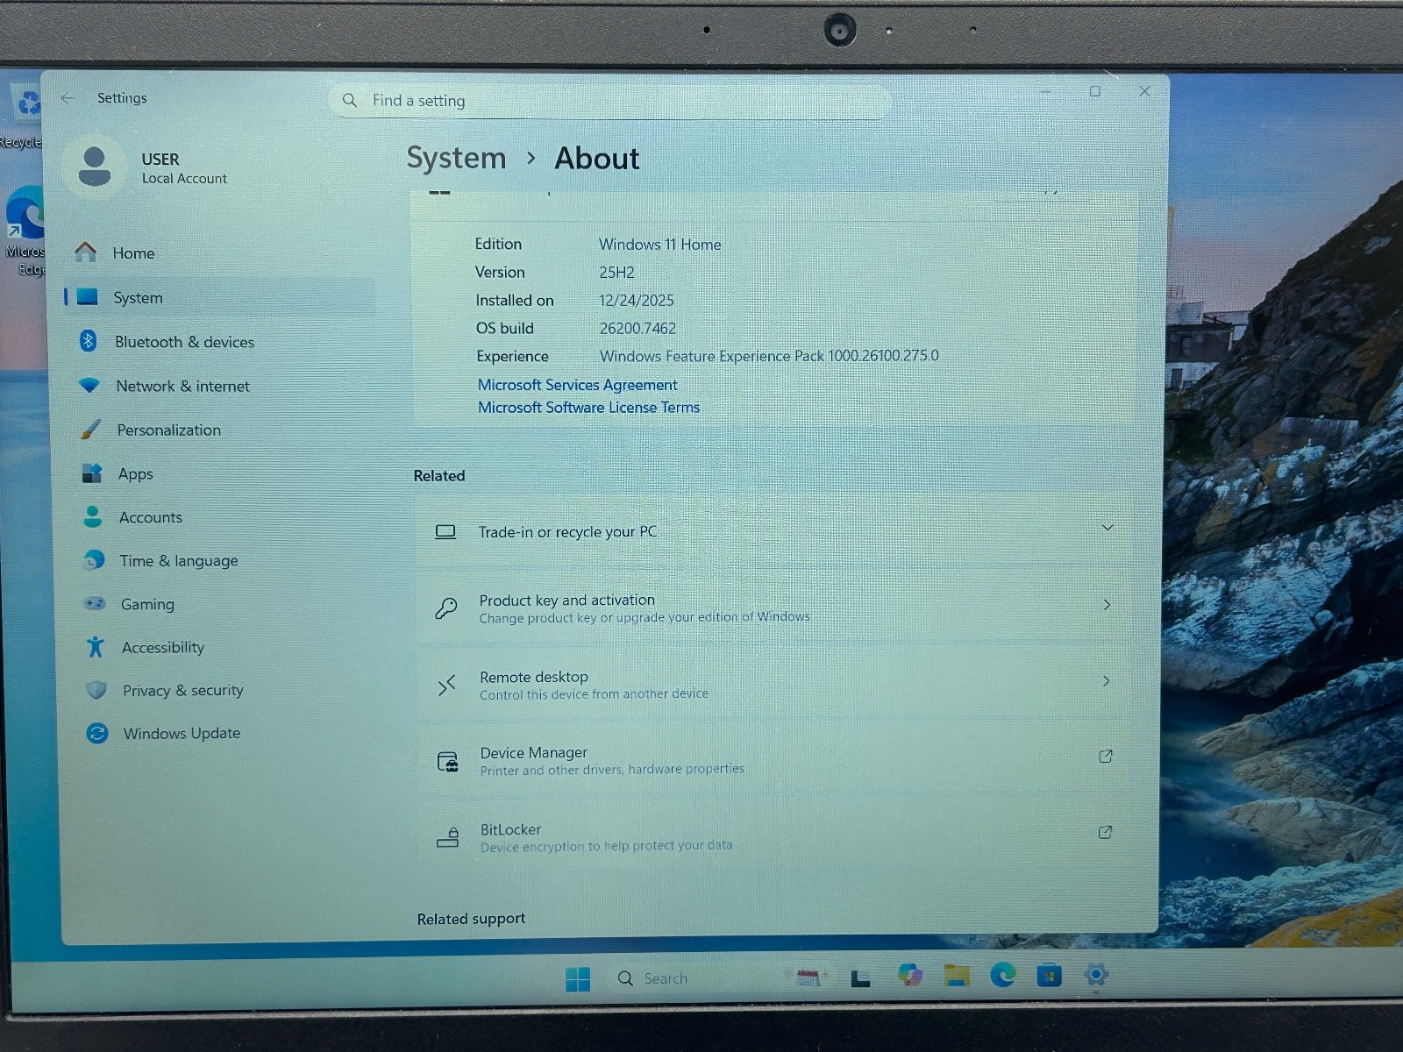
Task: Click the Home house icon
Action: [85, 252]
